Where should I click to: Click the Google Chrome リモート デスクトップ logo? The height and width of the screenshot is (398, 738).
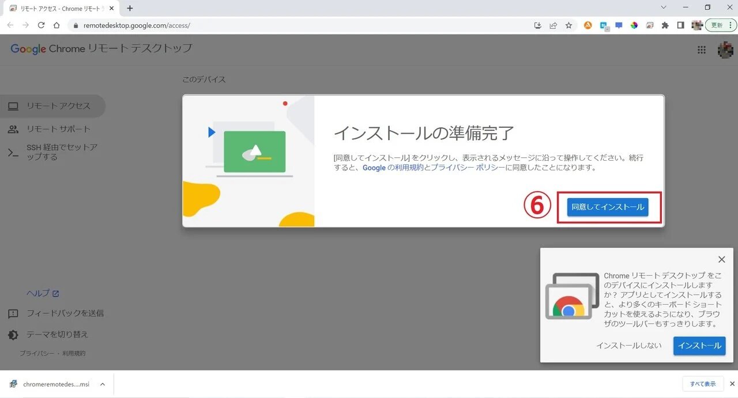tap(101, 48)
